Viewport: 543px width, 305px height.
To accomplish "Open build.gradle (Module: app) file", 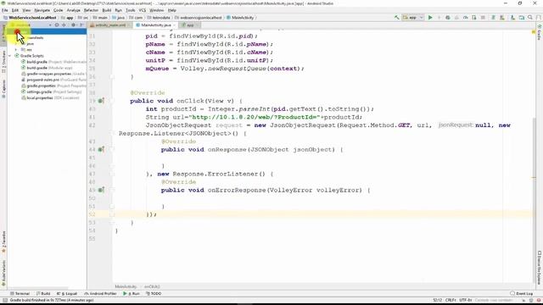I will point(47,68).
